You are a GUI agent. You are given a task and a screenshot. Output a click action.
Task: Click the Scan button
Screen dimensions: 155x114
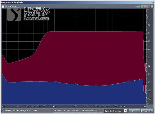click(135, 111)
